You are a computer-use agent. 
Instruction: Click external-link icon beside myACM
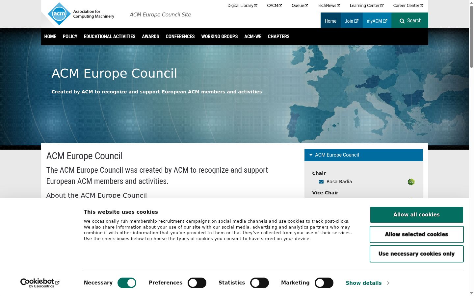pyautogui.click(x=385, y=21)
